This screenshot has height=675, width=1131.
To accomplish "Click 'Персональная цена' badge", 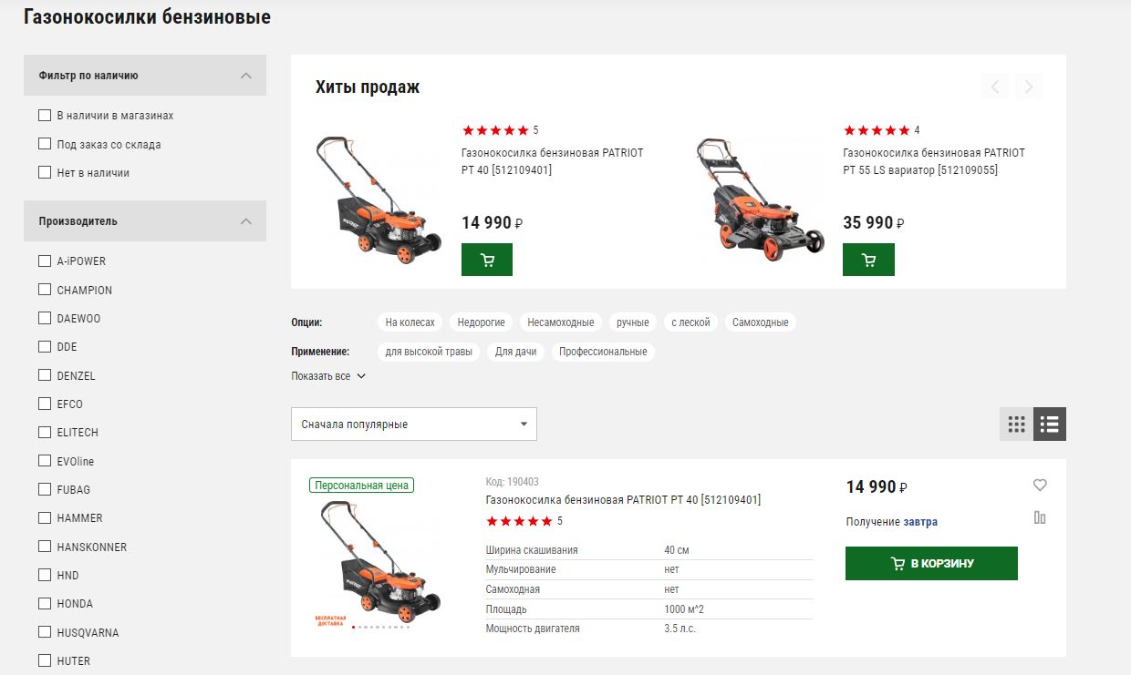I will [361, 486].
